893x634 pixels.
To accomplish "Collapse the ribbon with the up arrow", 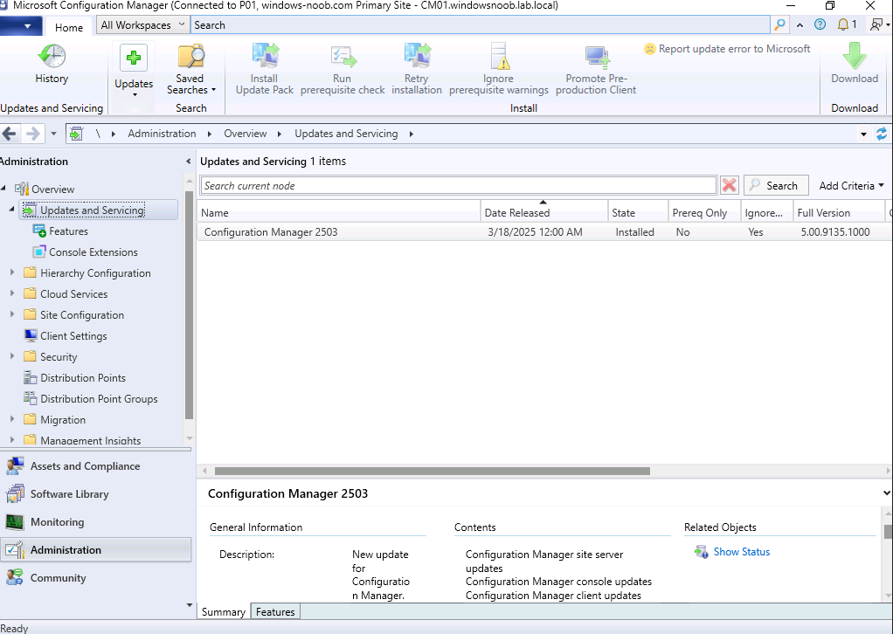I will click(x=800, y=25).
